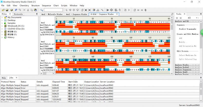This screenshot has width=203, height=107.
Task: Expand the Windows8_OS (C:) drive node
Action: tap(2, 26)
